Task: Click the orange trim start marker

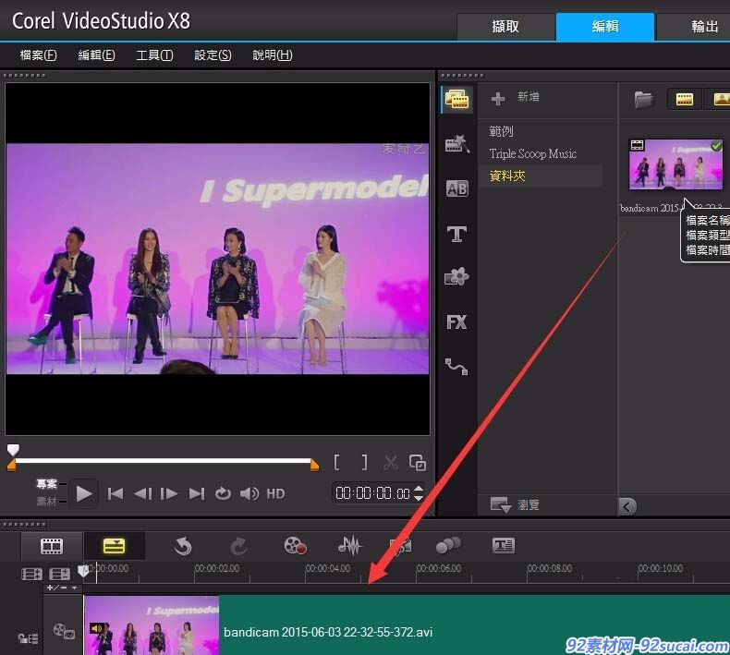Action: (12, 465)
